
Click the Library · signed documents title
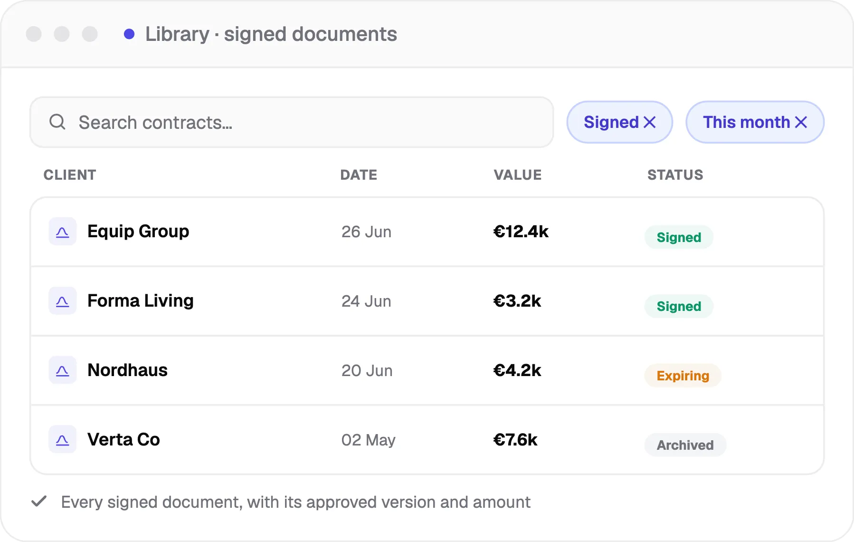[271, 34]
